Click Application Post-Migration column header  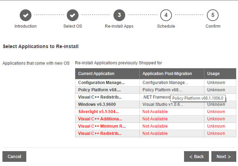tap(167, 74)
